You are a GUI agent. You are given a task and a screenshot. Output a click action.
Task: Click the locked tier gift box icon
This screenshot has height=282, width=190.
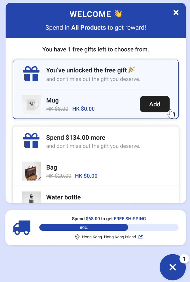(31, 141)
